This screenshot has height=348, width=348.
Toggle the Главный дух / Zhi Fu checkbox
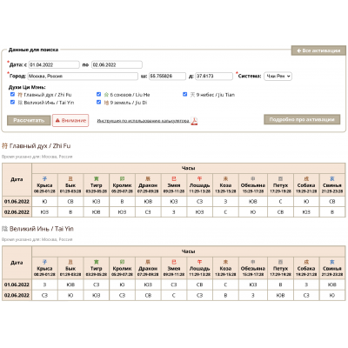pos(12,94)
